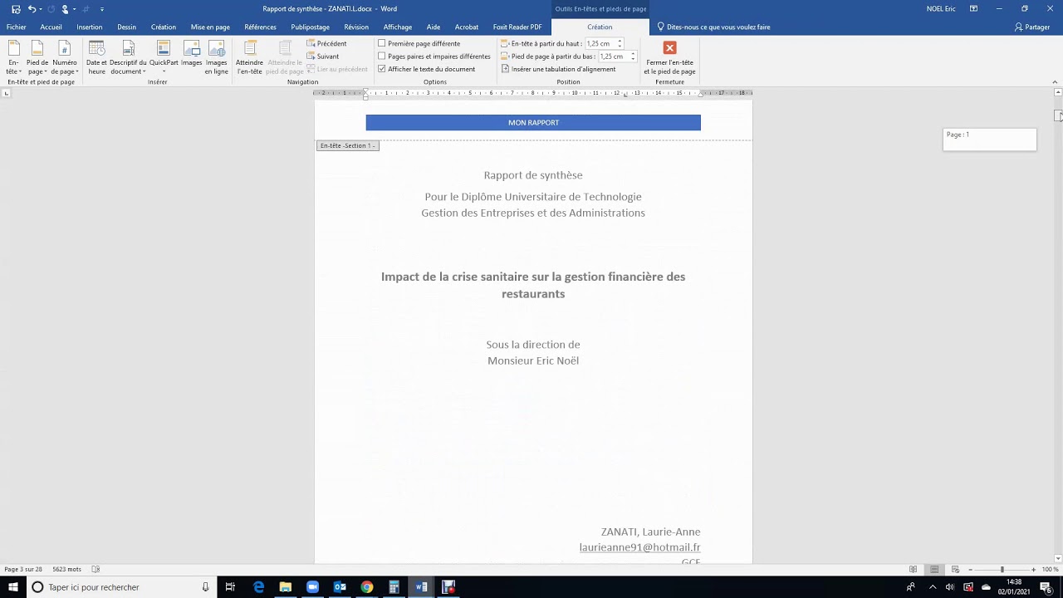Click the Dites-nous ce que vous voulez faire box
1063x598 pixels.
pyautogui.click(x=714, y=27)
